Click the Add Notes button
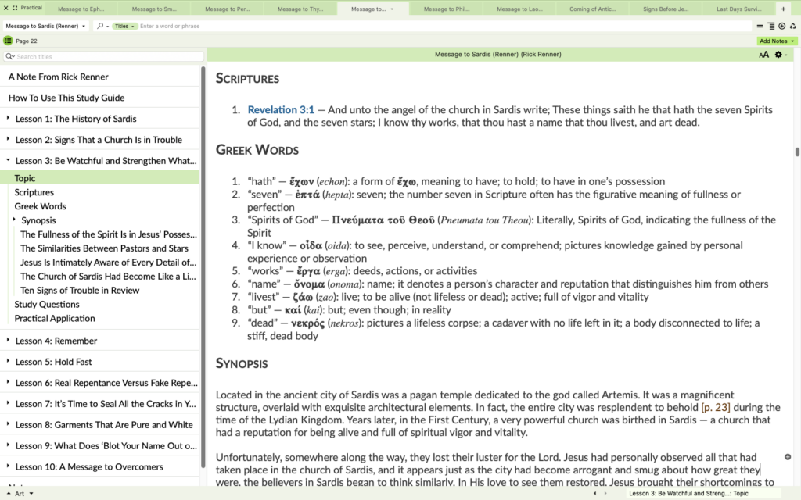This screenshot has width=801, height=500. 773,40
